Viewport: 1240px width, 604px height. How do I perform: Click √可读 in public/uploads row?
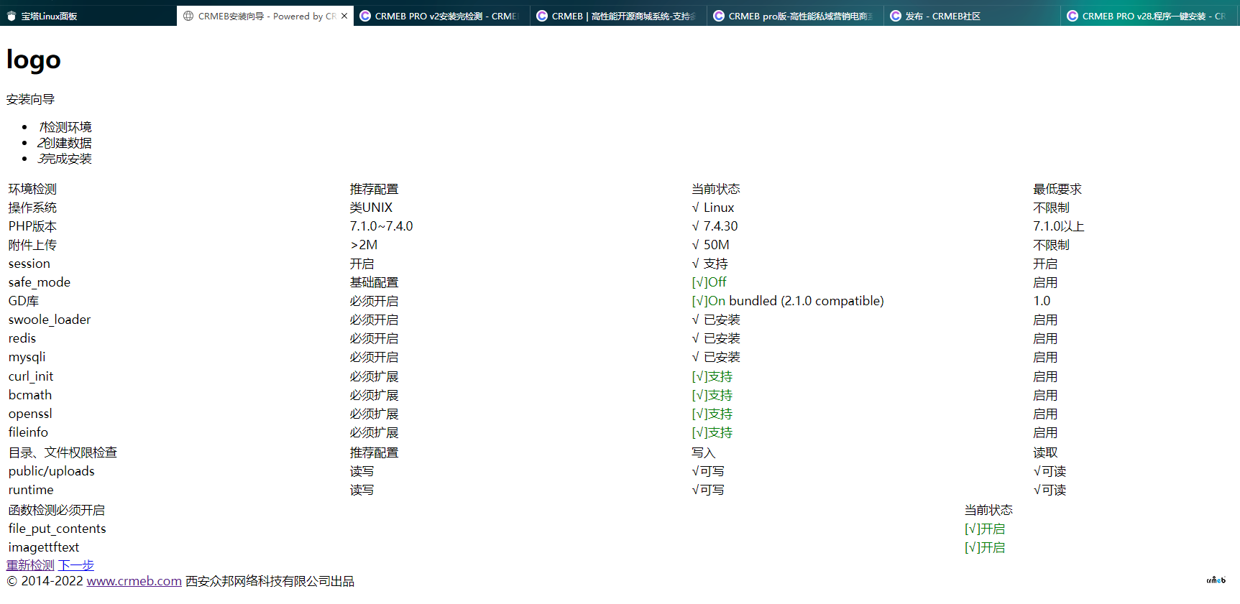(x=1050, y=471)
